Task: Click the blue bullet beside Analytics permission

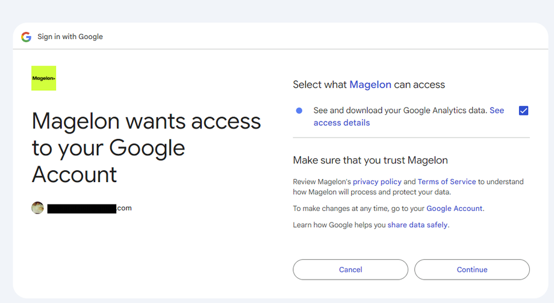Action: [299, 111]
